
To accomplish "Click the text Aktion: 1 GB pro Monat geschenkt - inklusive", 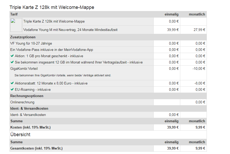I will point(49,56).
